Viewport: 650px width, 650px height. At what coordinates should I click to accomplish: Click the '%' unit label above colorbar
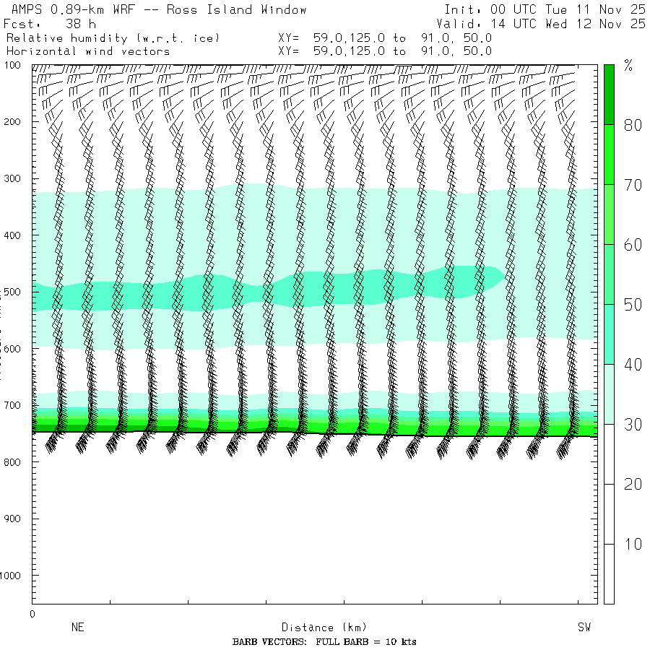tap(628, 66)
